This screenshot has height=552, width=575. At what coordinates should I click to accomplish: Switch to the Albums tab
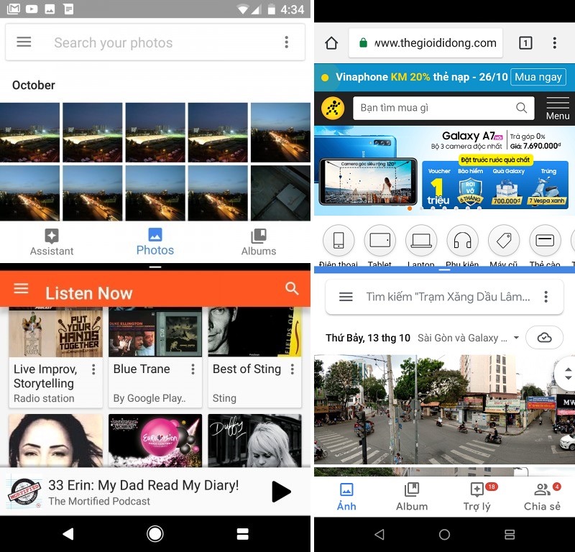[259, 242]
